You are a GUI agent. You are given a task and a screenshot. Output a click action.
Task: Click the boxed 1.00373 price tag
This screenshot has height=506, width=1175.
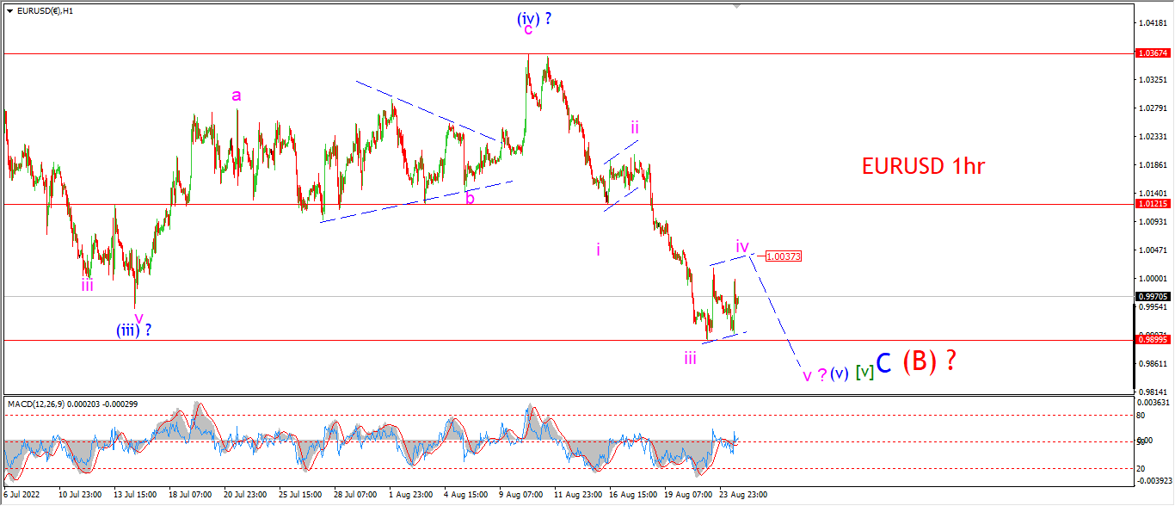click(x=784, y=256)
